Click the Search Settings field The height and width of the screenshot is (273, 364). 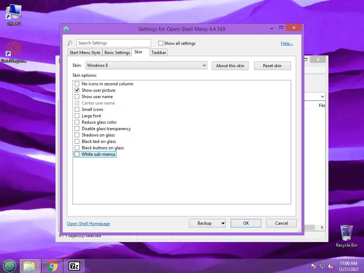click(114, 43)
